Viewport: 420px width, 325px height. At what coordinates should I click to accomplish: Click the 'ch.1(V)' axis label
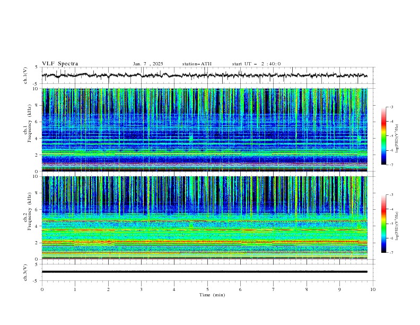click(x=25, y=75)
